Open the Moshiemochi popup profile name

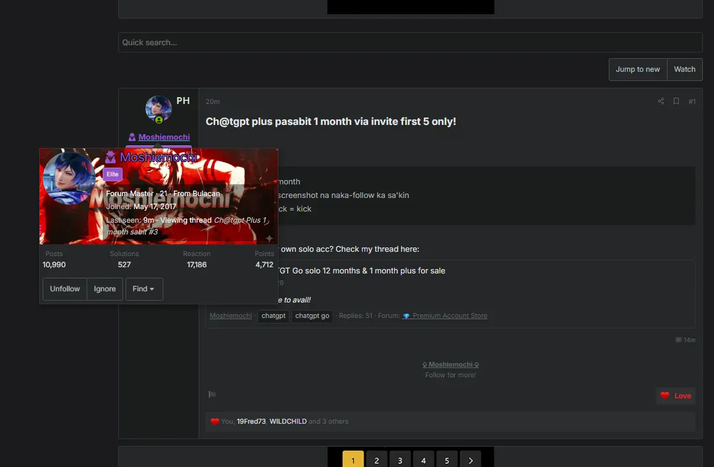click(158, 157)
